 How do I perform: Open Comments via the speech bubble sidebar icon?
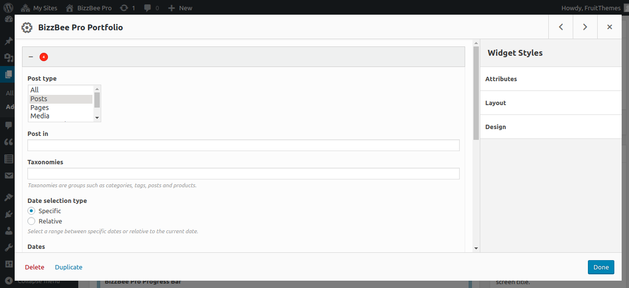point(8,125)
